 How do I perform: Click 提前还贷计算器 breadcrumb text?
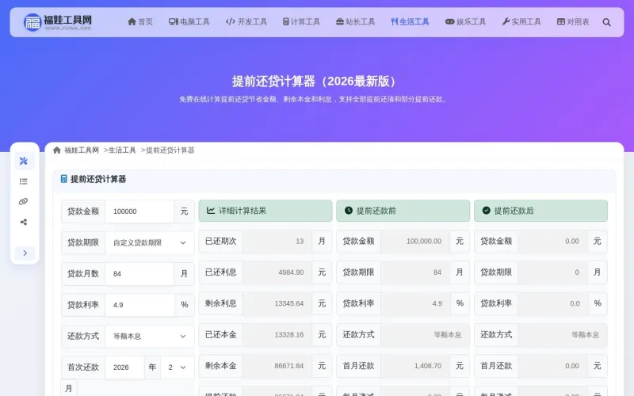[170, 150]
